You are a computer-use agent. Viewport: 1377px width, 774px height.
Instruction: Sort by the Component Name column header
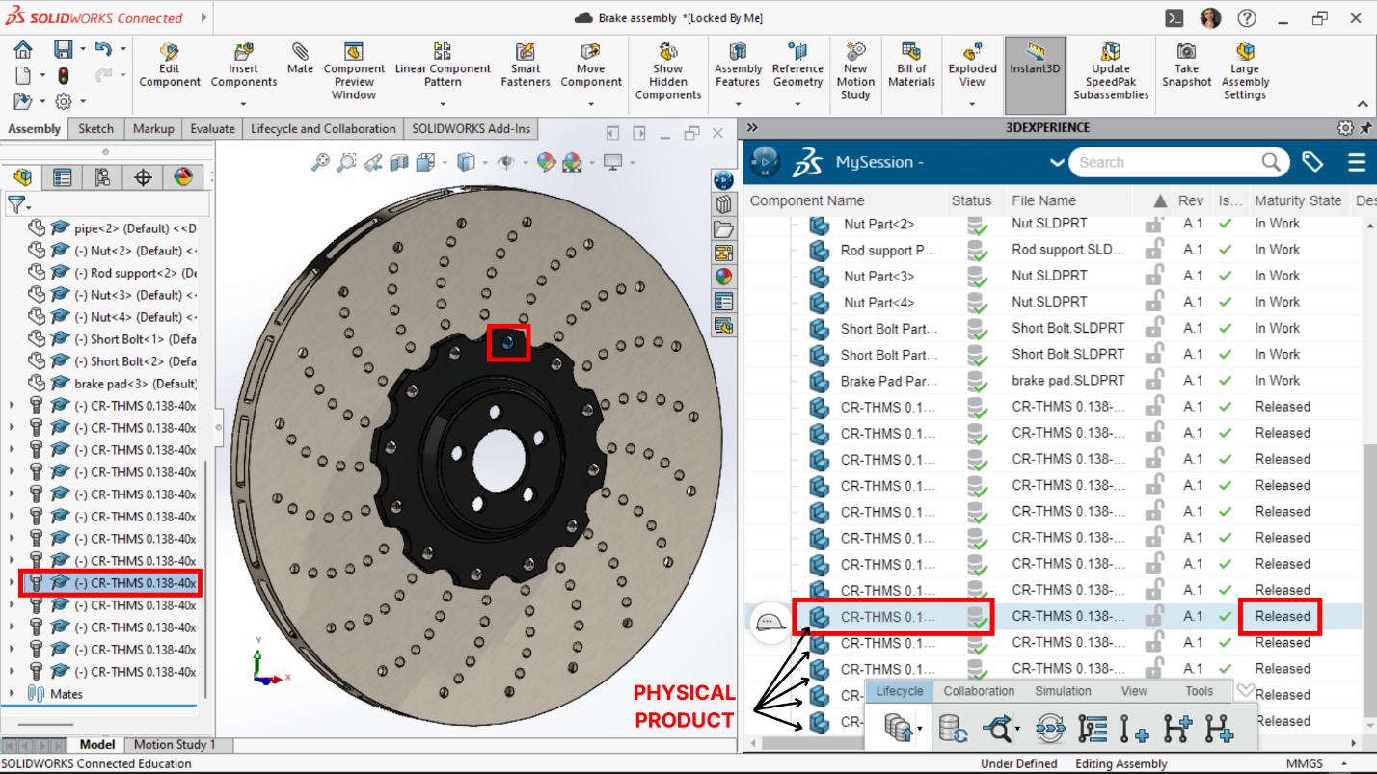tap(807, 200)
